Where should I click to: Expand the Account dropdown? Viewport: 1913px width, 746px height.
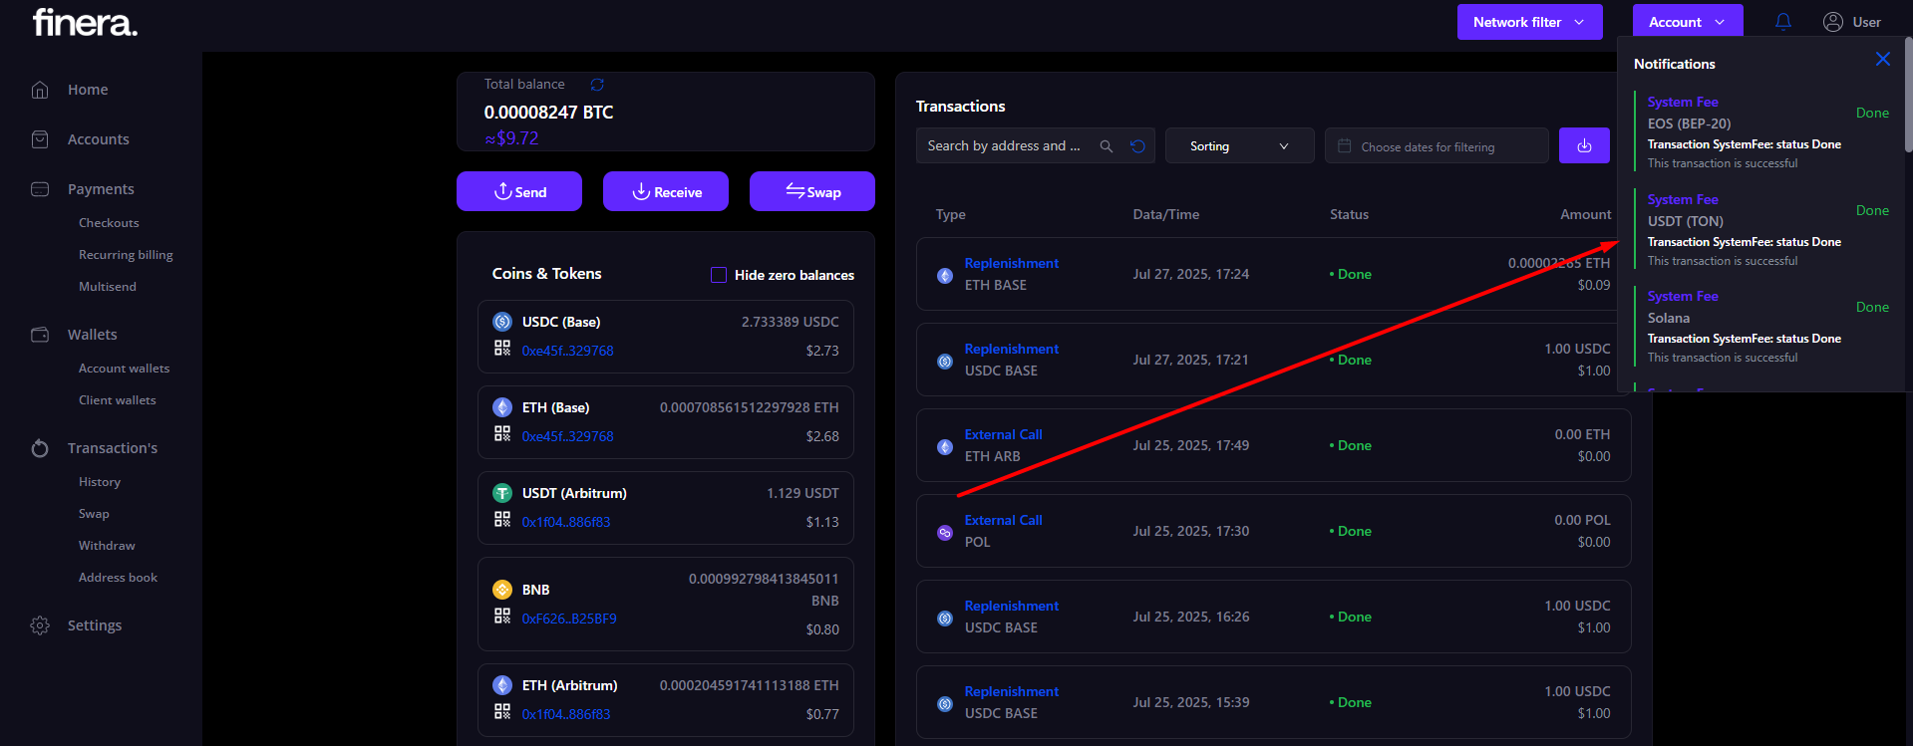pos(1687,22)
